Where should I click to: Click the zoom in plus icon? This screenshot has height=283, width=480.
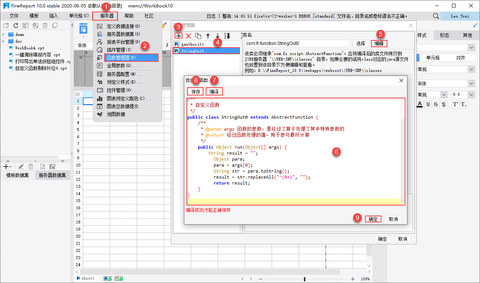coord(353,279)
